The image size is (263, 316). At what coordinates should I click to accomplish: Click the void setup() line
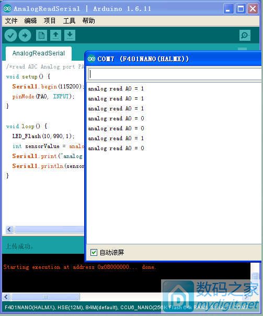tap(28, 76)
